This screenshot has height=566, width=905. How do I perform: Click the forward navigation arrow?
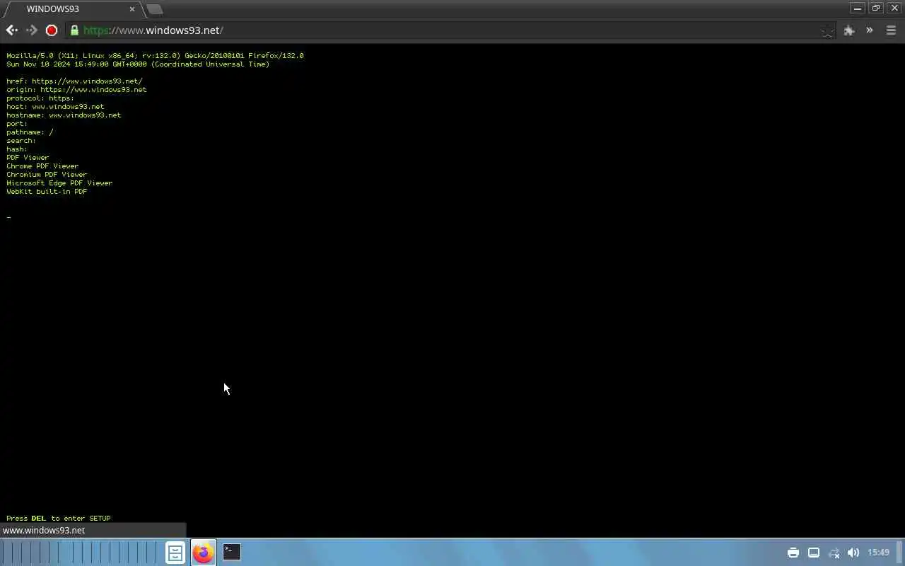coord(31,30)
